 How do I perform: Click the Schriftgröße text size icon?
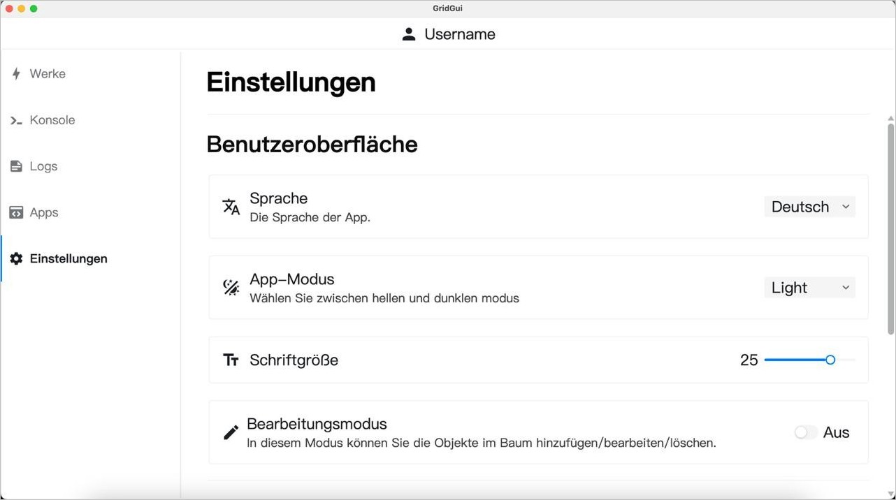(231, 360)
